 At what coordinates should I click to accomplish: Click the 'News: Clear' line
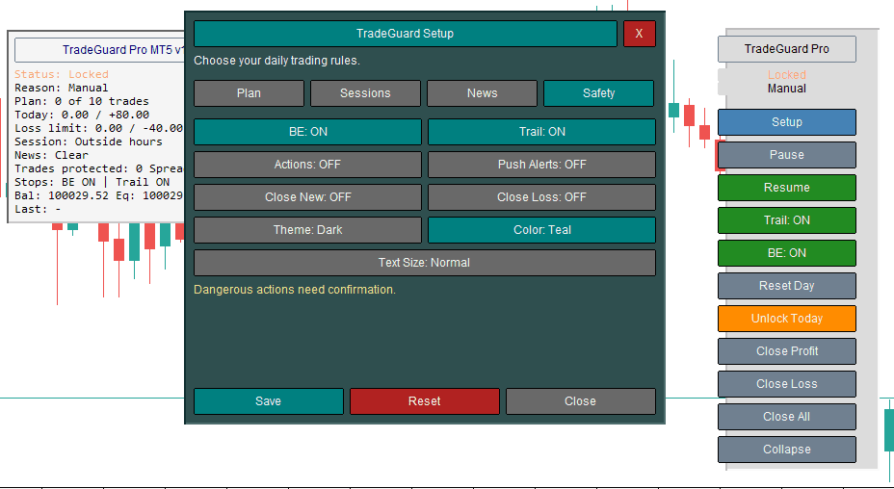click(51, 155)
